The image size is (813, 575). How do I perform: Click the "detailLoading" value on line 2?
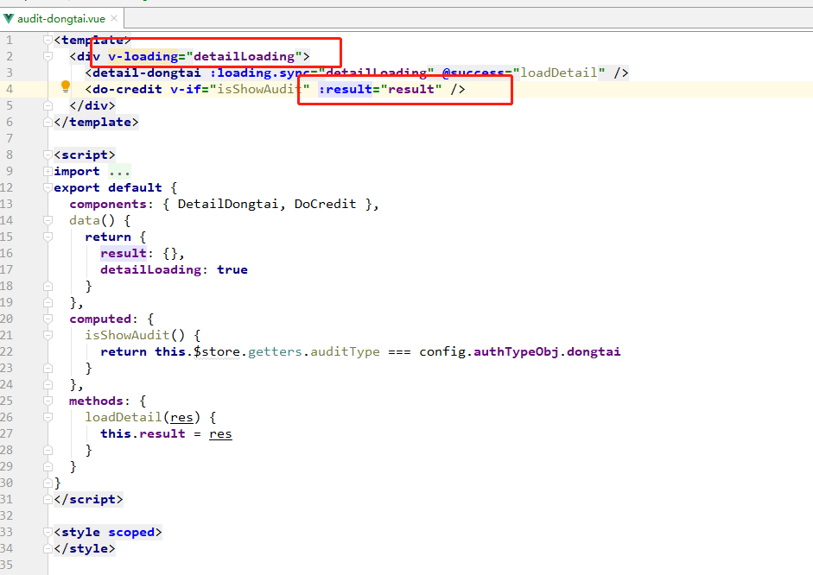[x=245, y=56]
